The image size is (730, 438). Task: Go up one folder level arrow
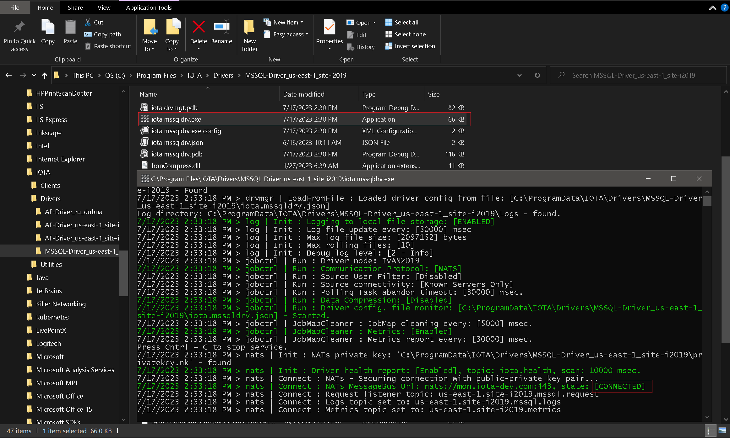(x=45, y=75)
